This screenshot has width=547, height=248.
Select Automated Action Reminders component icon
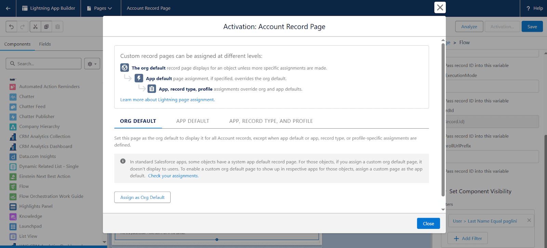click(13, 87)
